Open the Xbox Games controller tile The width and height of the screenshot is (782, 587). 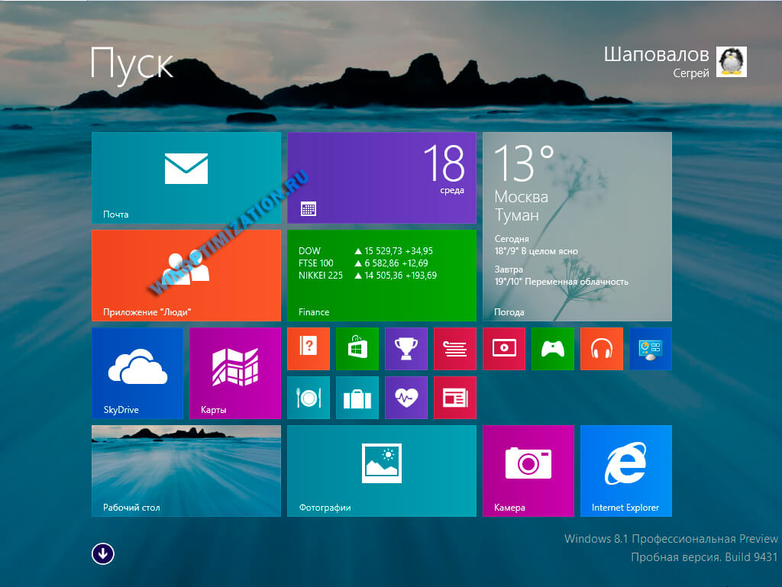click(552, 349)
